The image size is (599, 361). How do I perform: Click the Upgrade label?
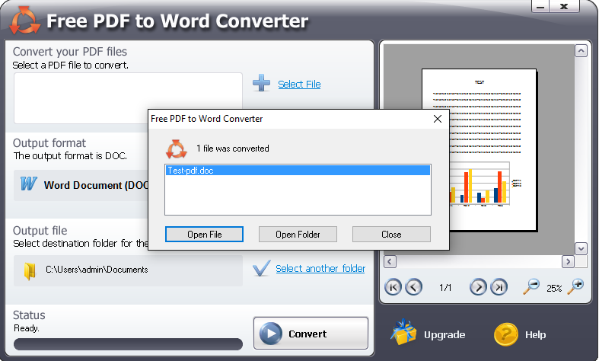[444, 335]
